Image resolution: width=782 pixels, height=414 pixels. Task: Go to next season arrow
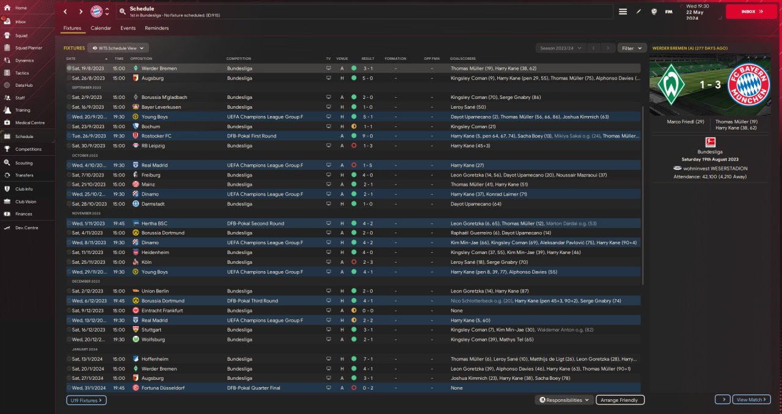[x=607, y=48]
